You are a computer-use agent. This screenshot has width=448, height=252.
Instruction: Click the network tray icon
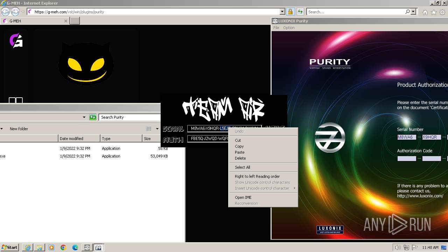pos(406,247)
